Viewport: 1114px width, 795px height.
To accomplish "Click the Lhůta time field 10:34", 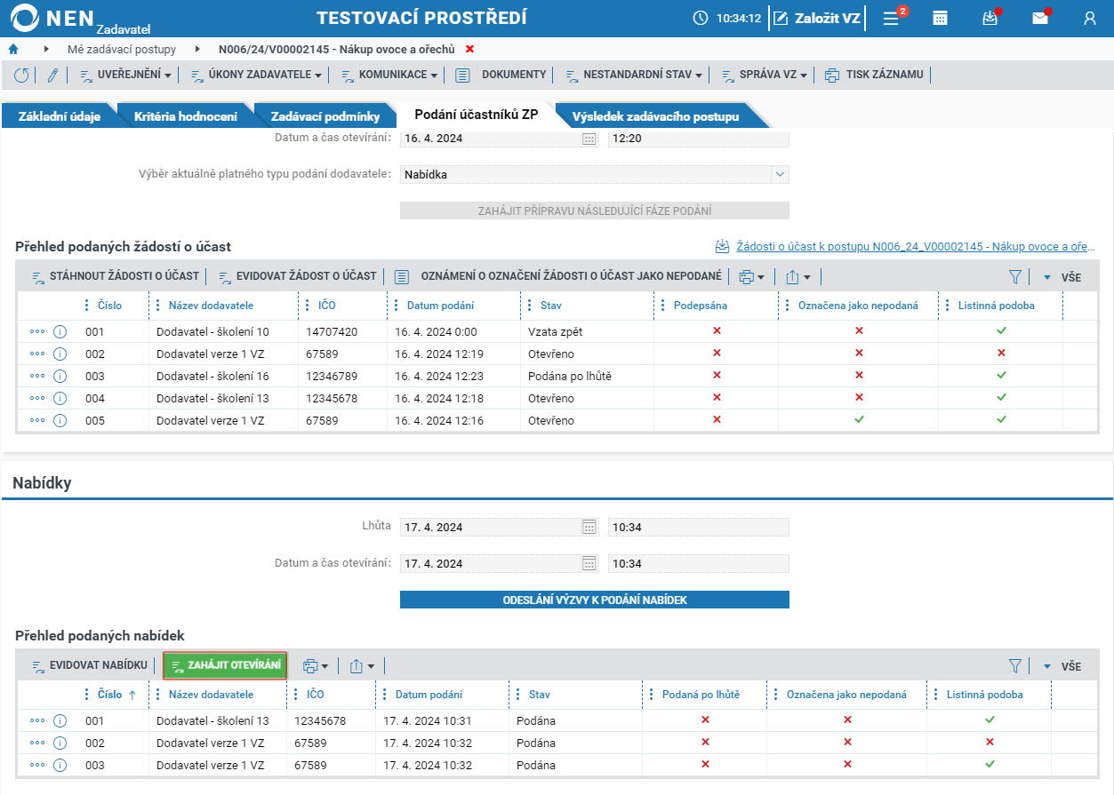I will [699, 528].
